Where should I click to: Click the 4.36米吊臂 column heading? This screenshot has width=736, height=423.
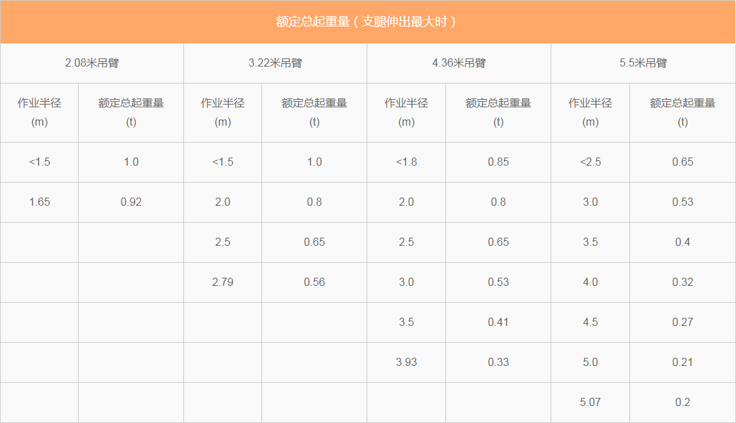(x=459, y=63)
